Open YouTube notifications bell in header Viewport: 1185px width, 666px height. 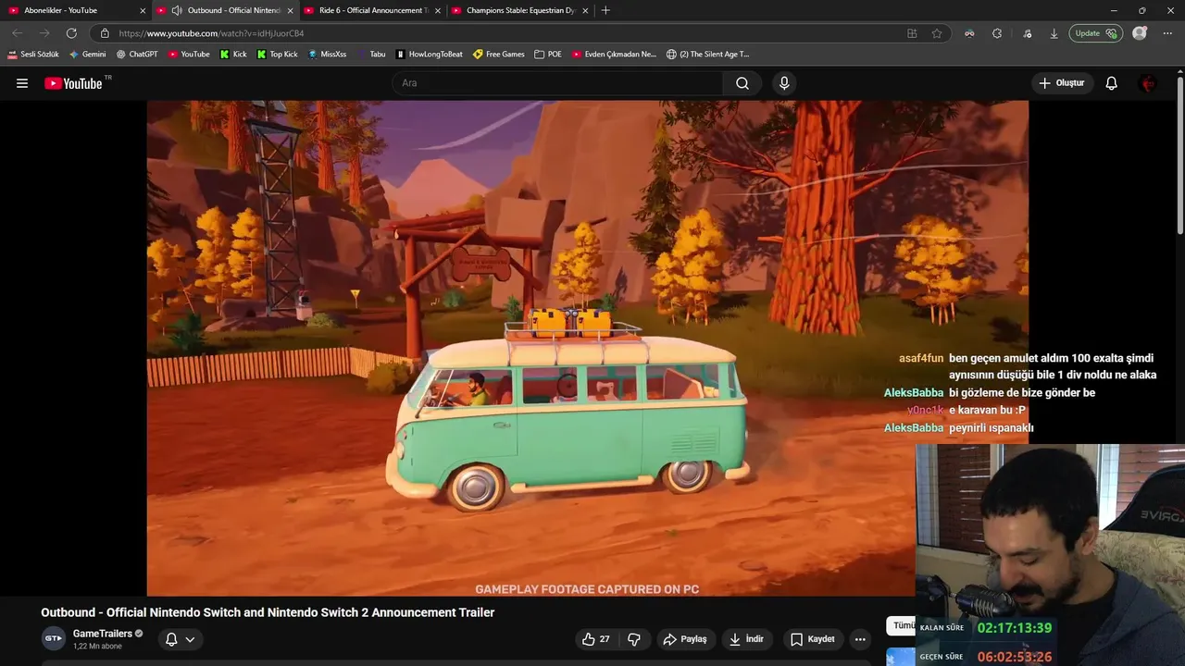tap(1112, 83)
